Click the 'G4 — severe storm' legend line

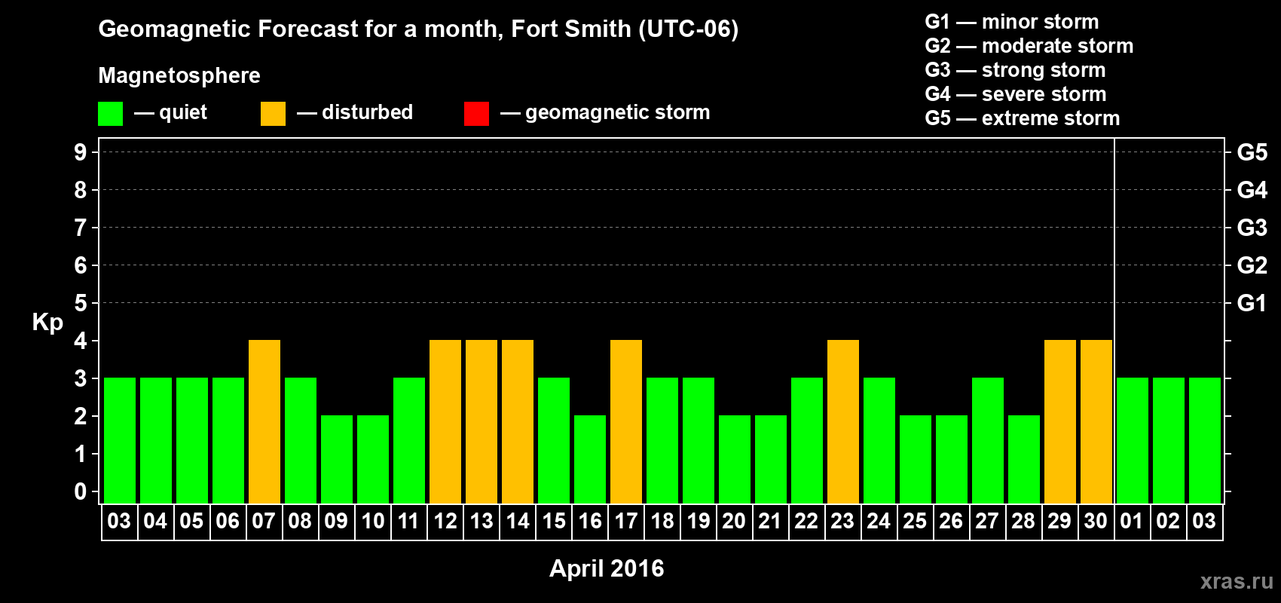(x=1016, y=94)
